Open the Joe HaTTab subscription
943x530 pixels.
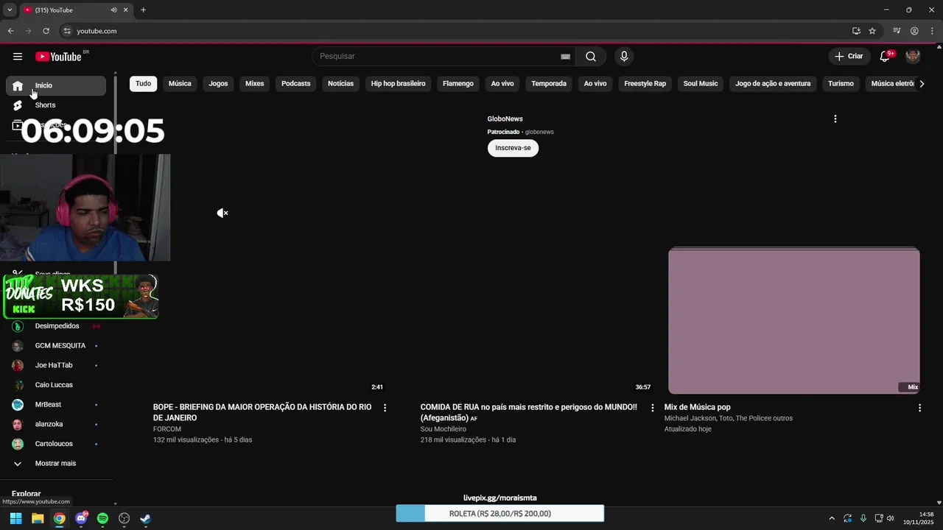56,365
